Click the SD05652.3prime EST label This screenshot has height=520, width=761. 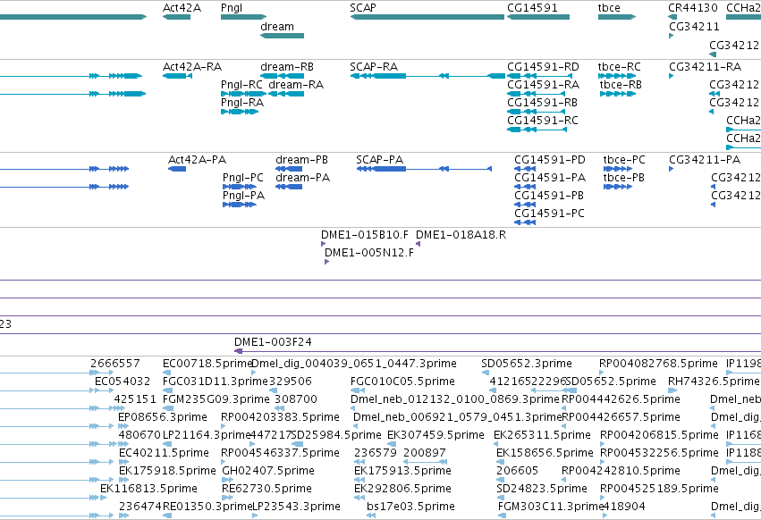(x=527, y=364)
